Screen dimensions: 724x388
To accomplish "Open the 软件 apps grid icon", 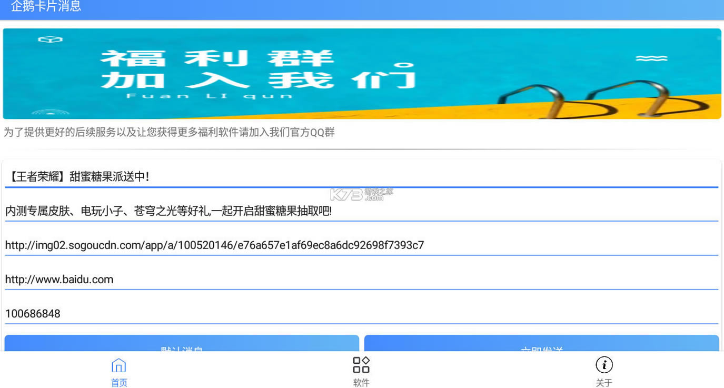I will click(361, 365).
